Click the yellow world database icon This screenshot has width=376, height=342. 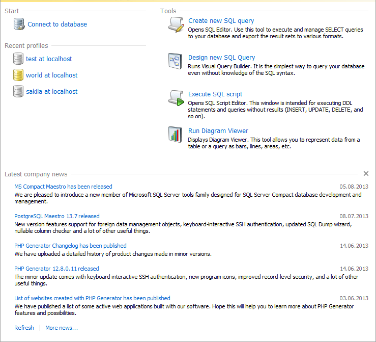(18, 75)
